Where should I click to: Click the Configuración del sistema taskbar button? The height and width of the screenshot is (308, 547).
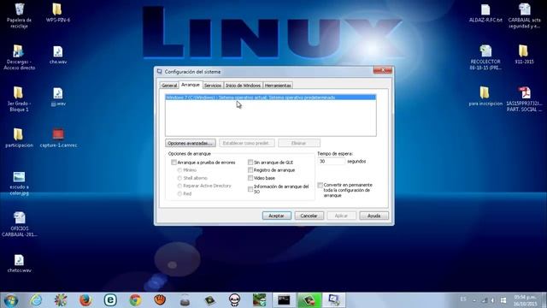click(334, 300)
